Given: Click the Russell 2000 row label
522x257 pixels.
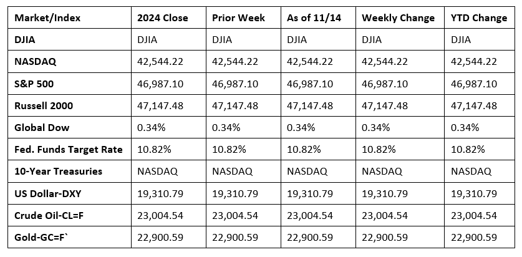Looking at the screenshot, I should (42, 106).
